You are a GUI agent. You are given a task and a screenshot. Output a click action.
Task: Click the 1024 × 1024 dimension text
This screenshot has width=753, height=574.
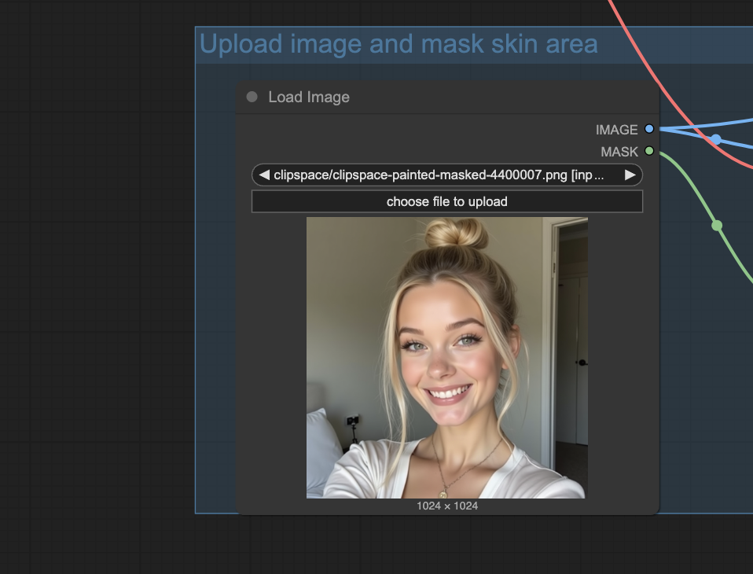pos(446,506)
